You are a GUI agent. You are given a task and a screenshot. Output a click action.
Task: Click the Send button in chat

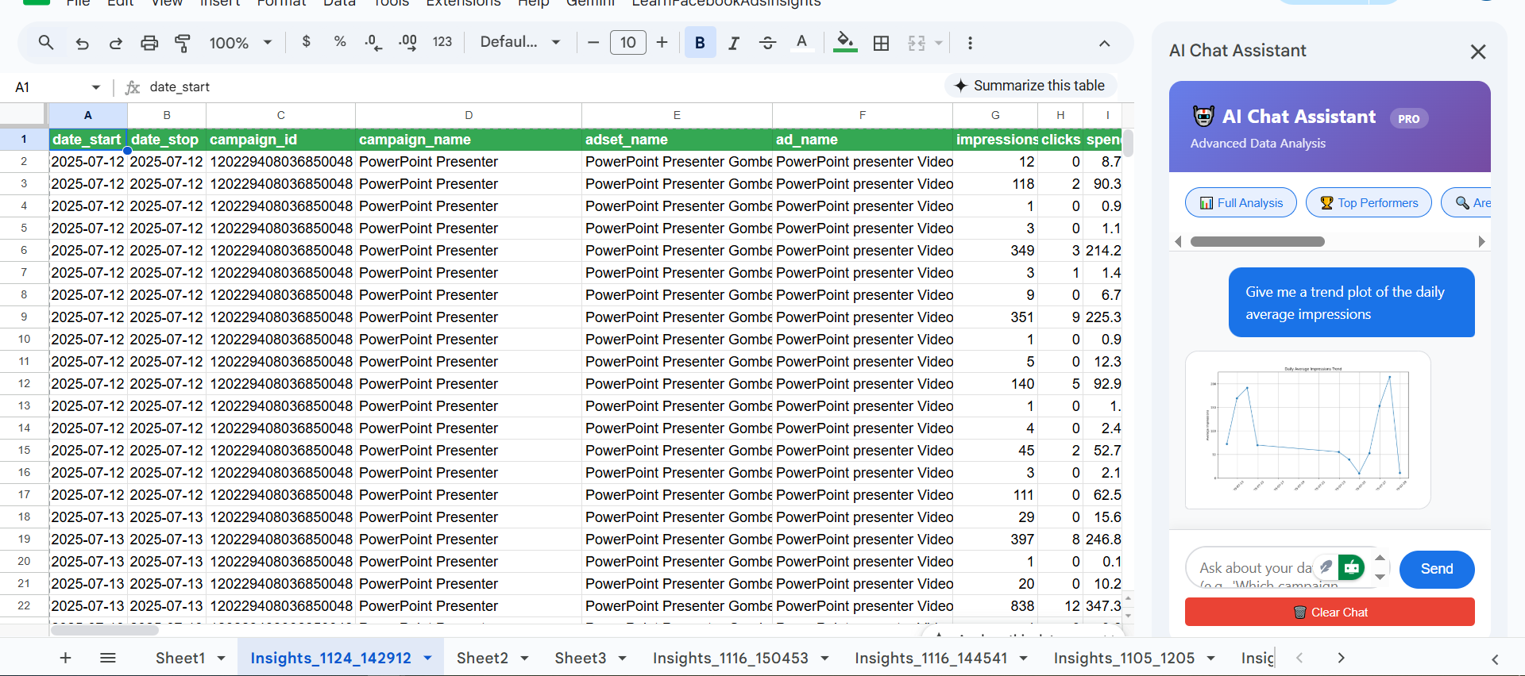click(x=1436, y=569)
